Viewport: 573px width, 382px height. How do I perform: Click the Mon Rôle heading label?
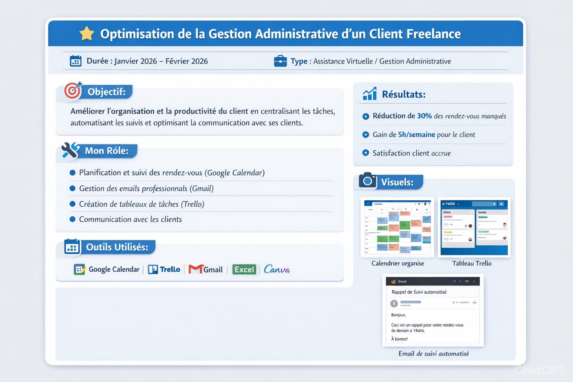(x=107, y=151)
